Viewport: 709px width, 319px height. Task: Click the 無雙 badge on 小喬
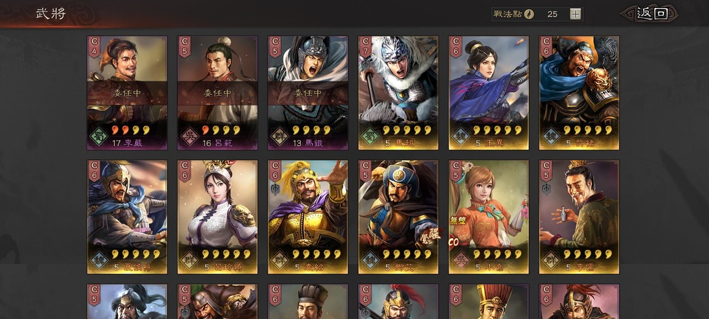tap(457, 221)
